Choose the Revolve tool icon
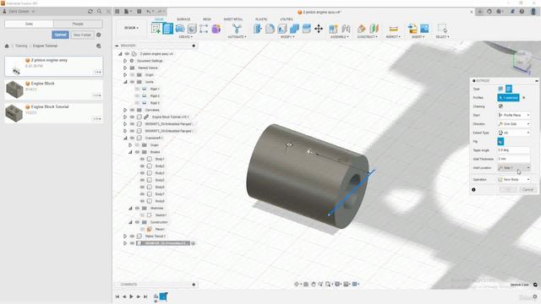Image resolution: width=541 pixels, height=304 pixels. (x=180, y=29)
